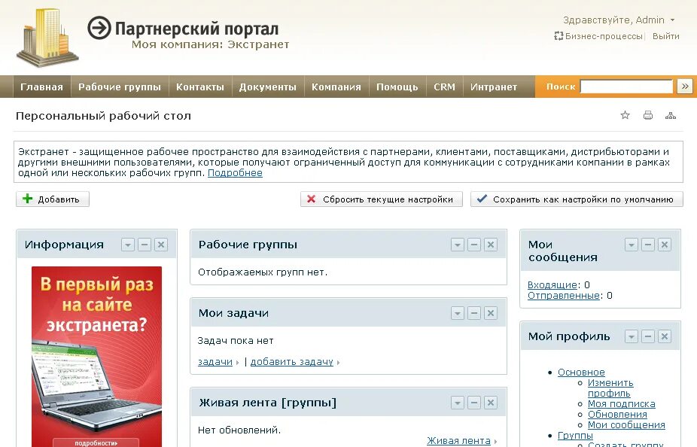The width and height of the screenshot is (697, 447).
Task: Click the добавить задачу link
Action: tap(291, 362)
